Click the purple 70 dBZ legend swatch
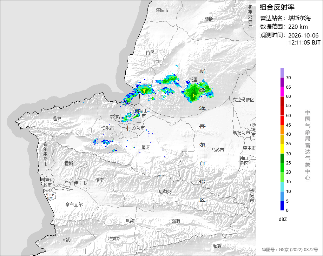This screenshot has width=323, height=256. pyautogui.click(x=282, y=73)
